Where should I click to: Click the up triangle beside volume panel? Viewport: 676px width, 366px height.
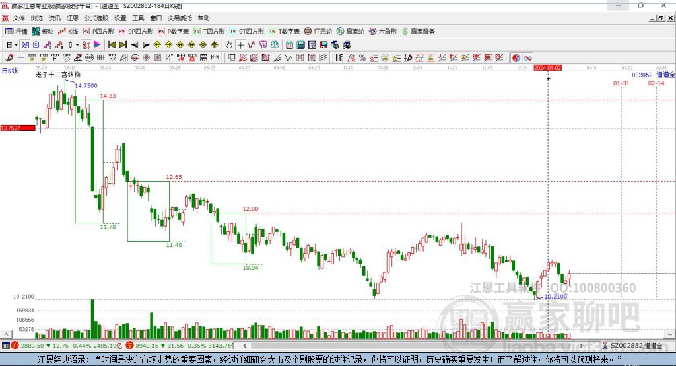click(x=6, y=334)
